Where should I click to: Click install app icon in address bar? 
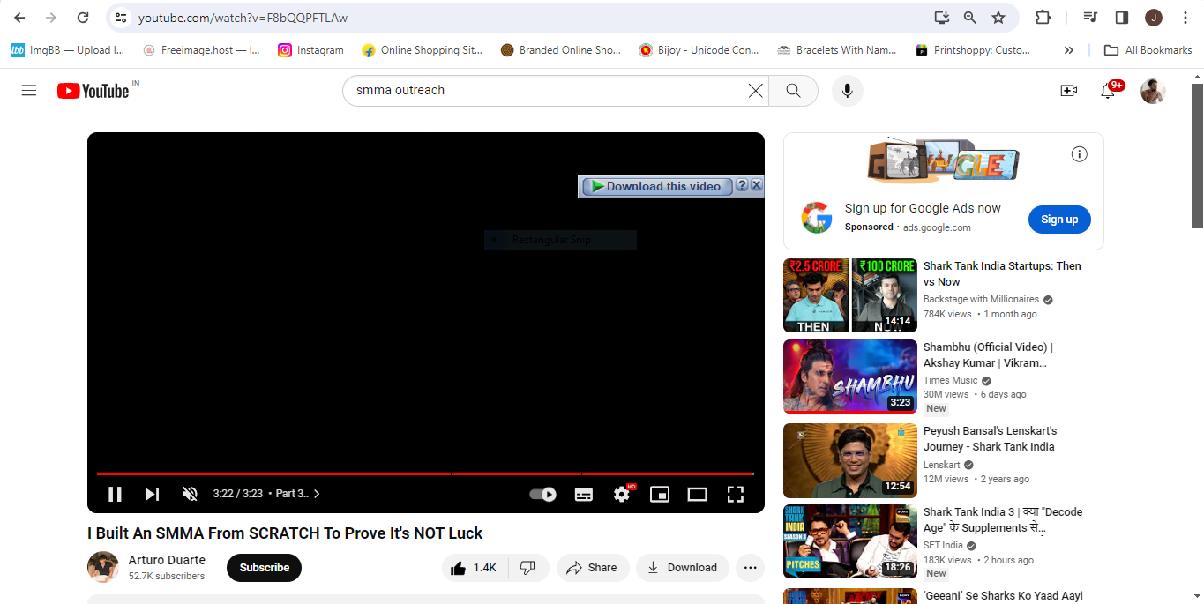942,18
